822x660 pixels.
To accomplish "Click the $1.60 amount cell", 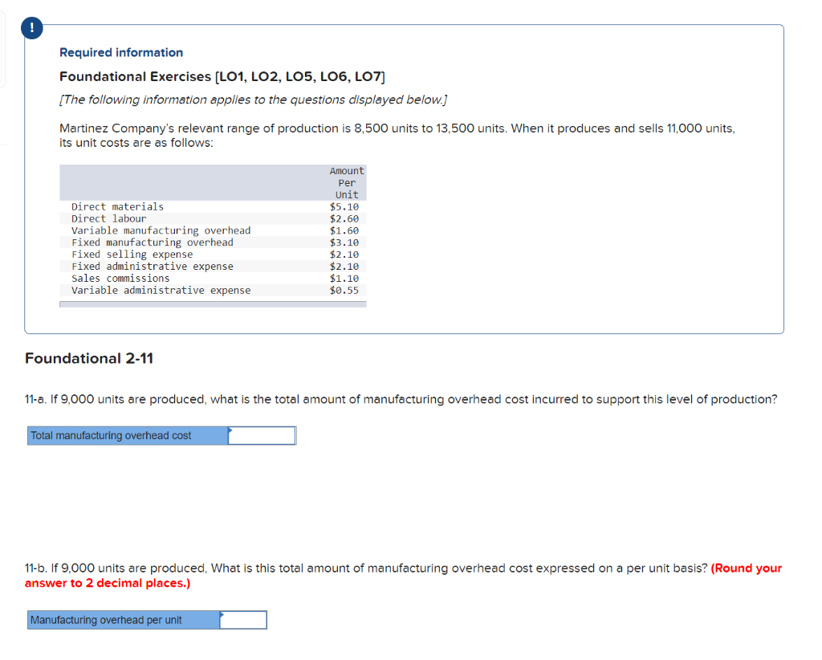I will pyautogui.click(x=344, y=230).
